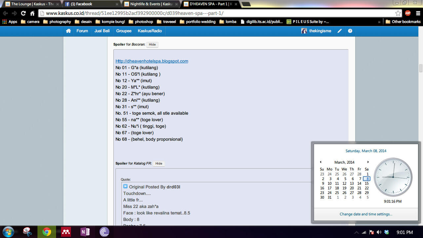Open the Adblock Plus extension icon
Viewport: 423px width, 238px height.
pos(408,13)
